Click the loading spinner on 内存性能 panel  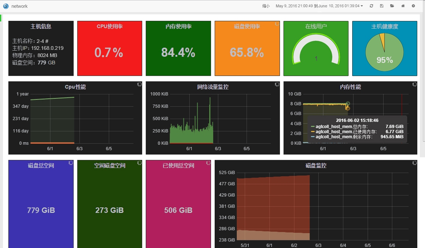point(415,85)
